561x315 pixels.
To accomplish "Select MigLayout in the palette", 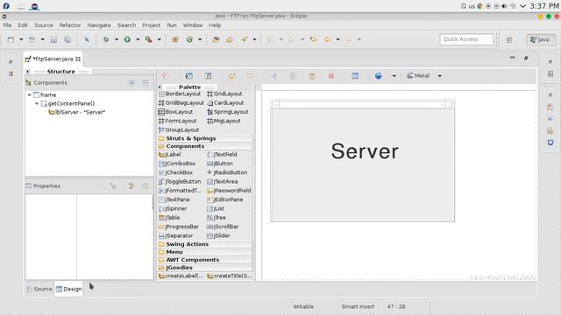I will [x=224, y=121].
